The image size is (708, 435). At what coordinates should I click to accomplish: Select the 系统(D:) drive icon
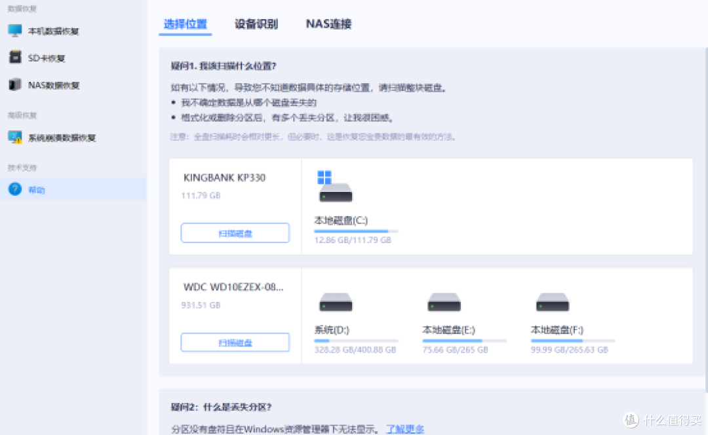(336, 302)
